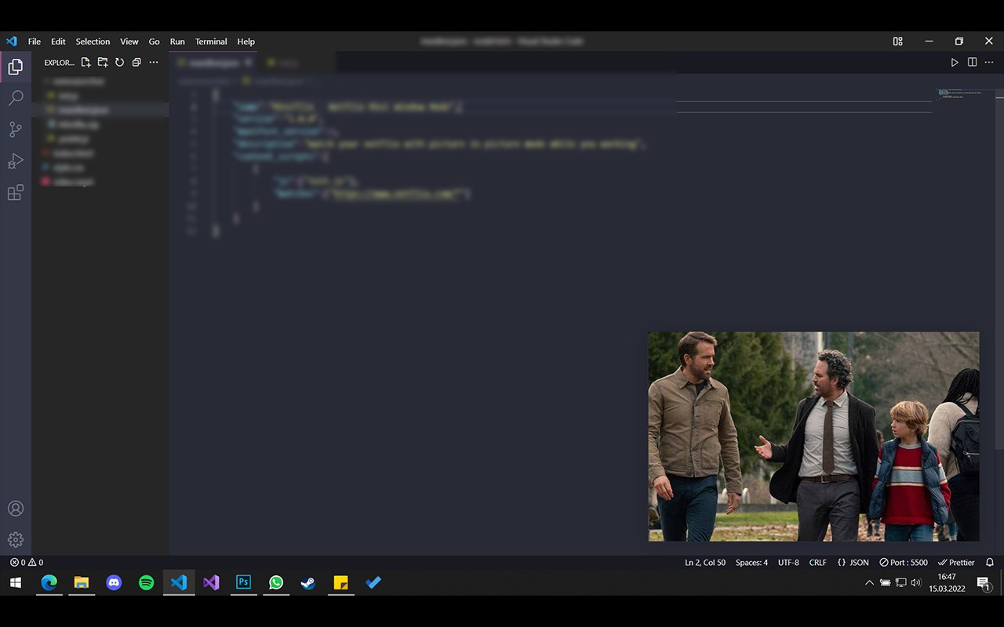The height and width of the screenshot is (627, 1004).
Task: Open the Run menu
Action: point(177,42)
